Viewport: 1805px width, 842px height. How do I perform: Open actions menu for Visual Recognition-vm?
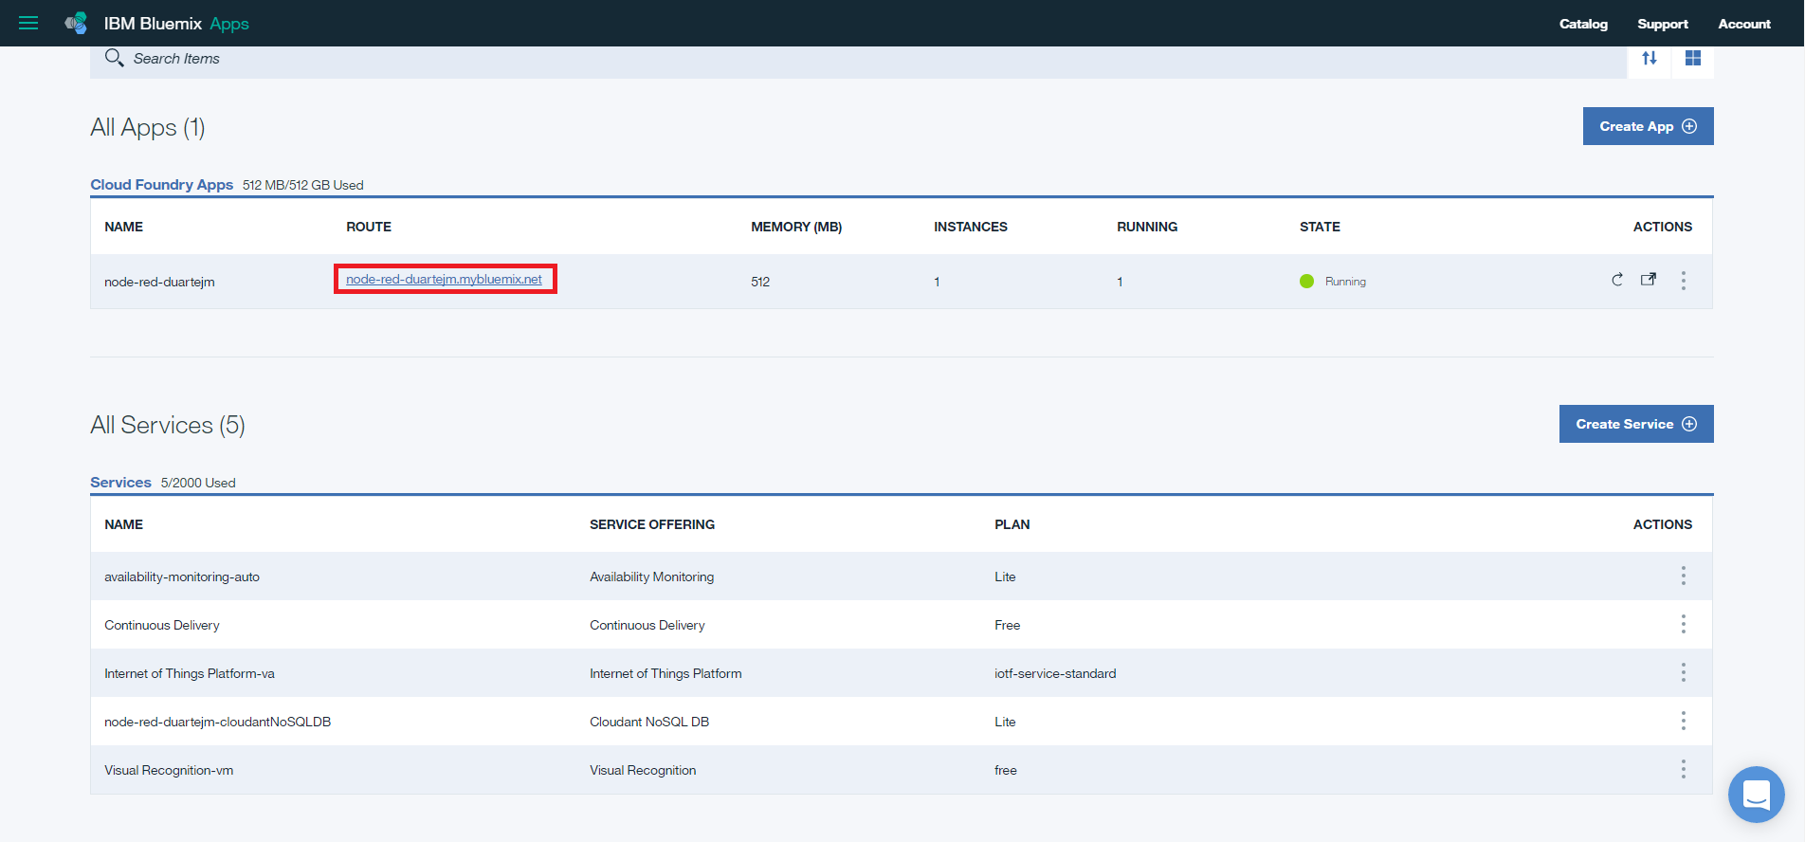tap(1684, 769)
